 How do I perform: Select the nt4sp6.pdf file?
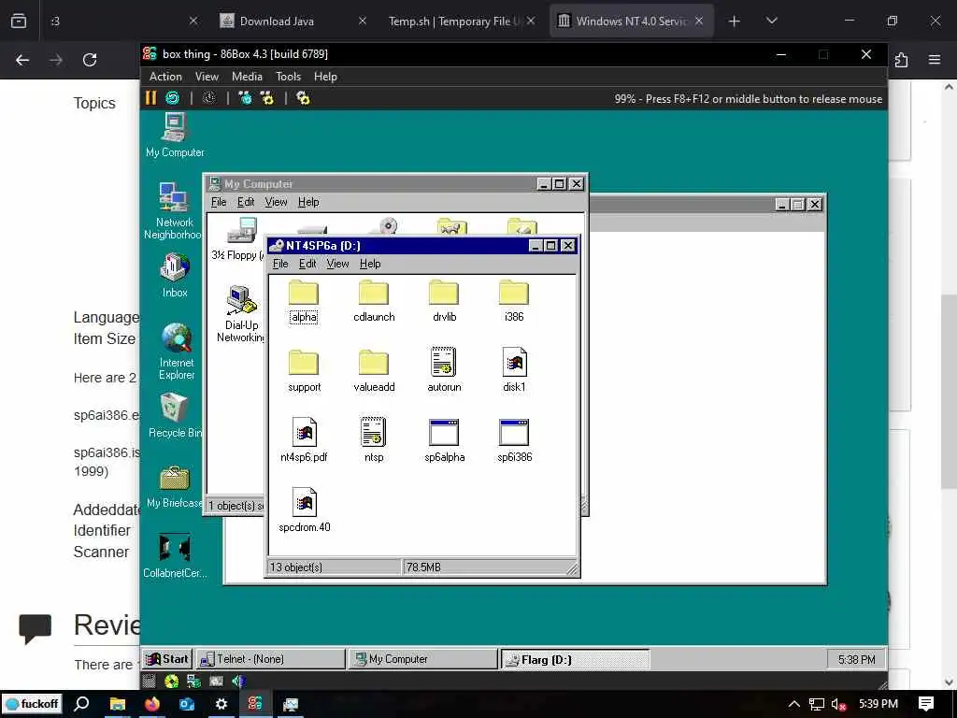[x=304, y=440]
